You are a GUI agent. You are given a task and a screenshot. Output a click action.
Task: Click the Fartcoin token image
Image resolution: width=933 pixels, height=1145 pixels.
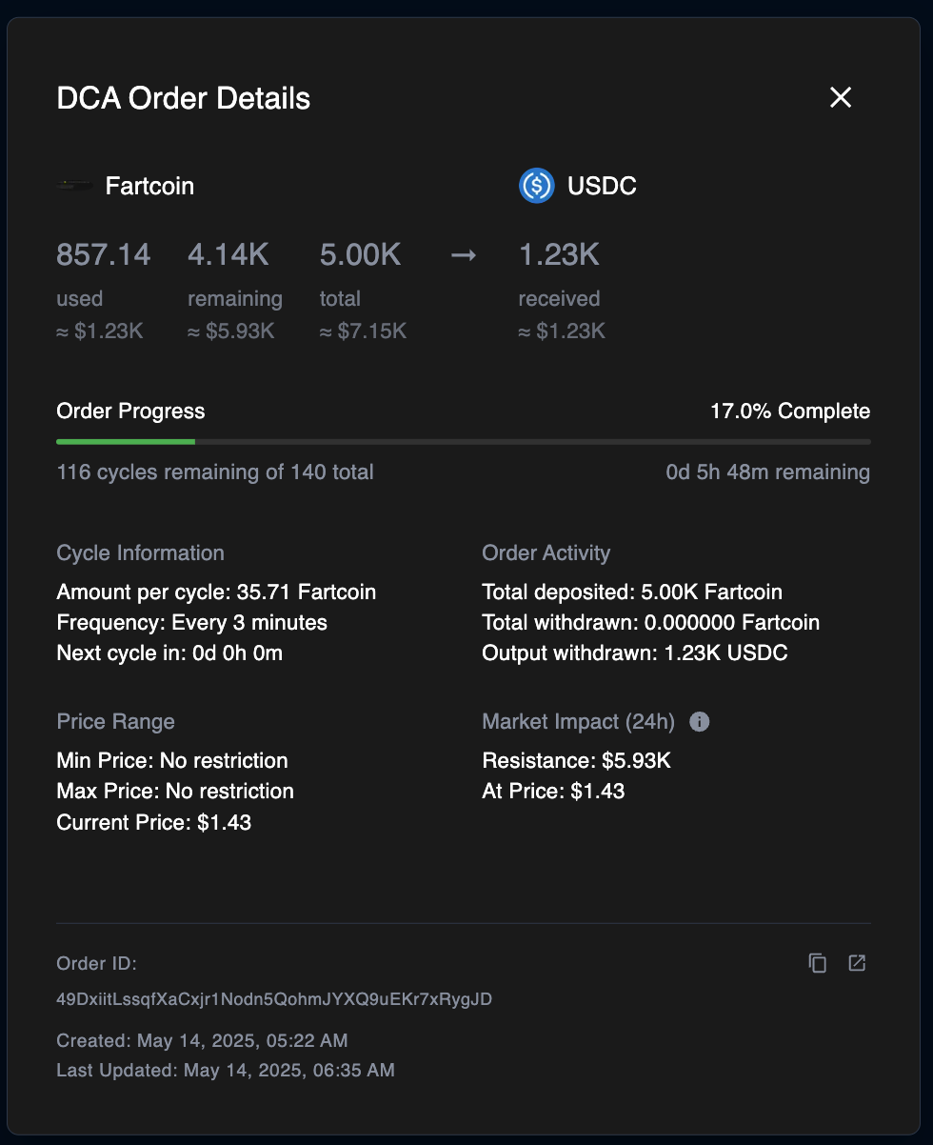tap(75, 186)
